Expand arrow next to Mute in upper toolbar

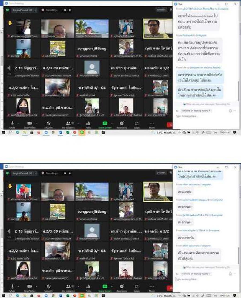(18, 123)
